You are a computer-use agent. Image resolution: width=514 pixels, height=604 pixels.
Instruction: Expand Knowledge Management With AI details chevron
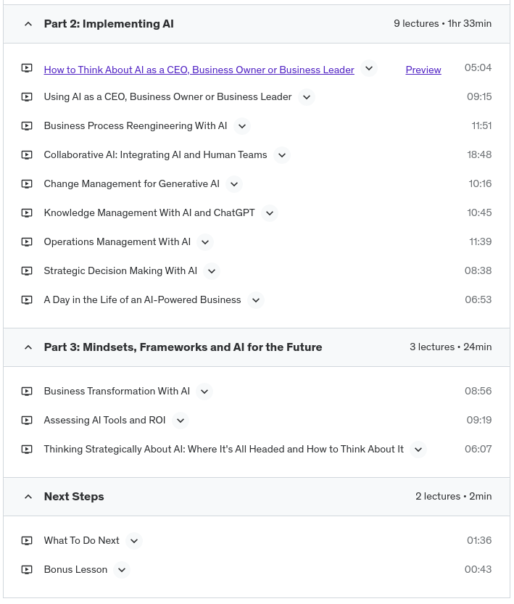pos(270,213)
